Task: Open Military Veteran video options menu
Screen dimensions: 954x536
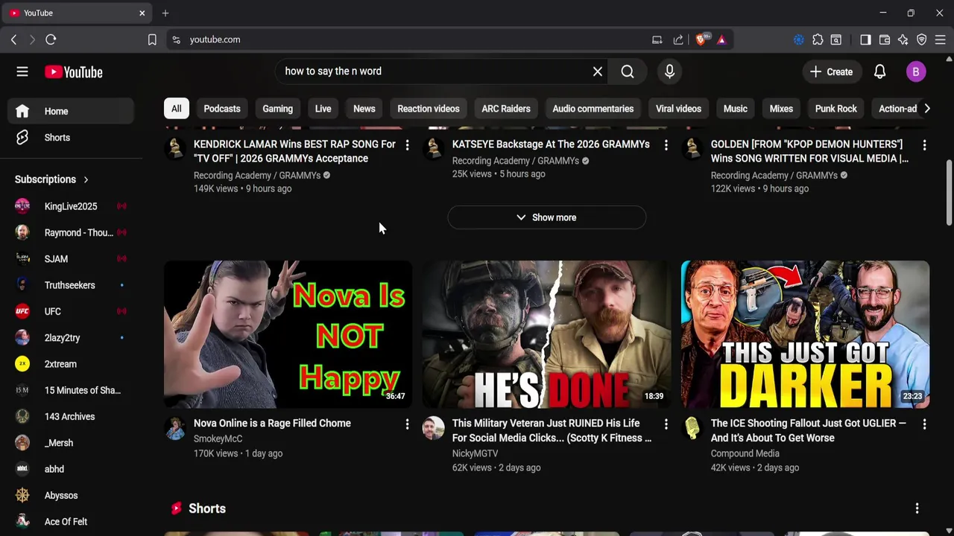Action: [666, 424]
